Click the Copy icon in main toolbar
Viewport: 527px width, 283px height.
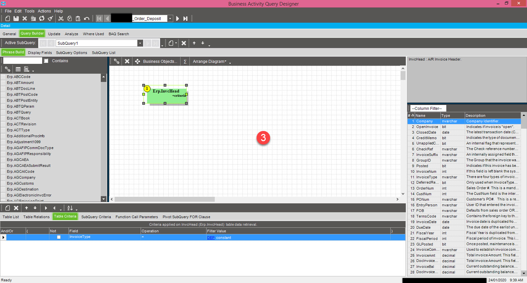click(69, 18)
